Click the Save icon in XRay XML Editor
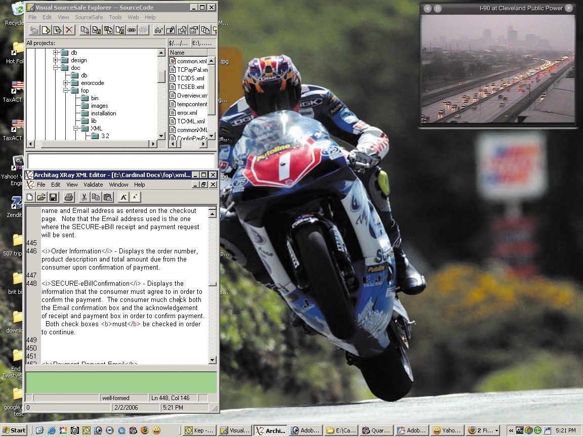Screen dimensions: 583x437 tap(53, 197)
